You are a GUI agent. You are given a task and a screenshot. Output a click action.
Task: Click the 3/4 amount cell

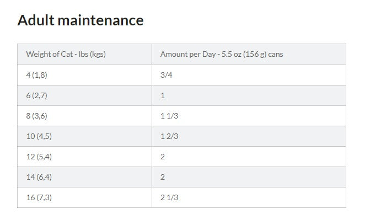tap(249, 75)
